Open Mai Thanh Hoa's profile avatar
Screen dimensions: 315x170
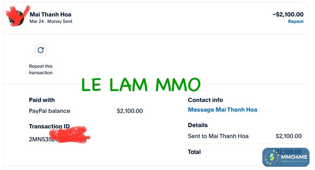point(16,18)
